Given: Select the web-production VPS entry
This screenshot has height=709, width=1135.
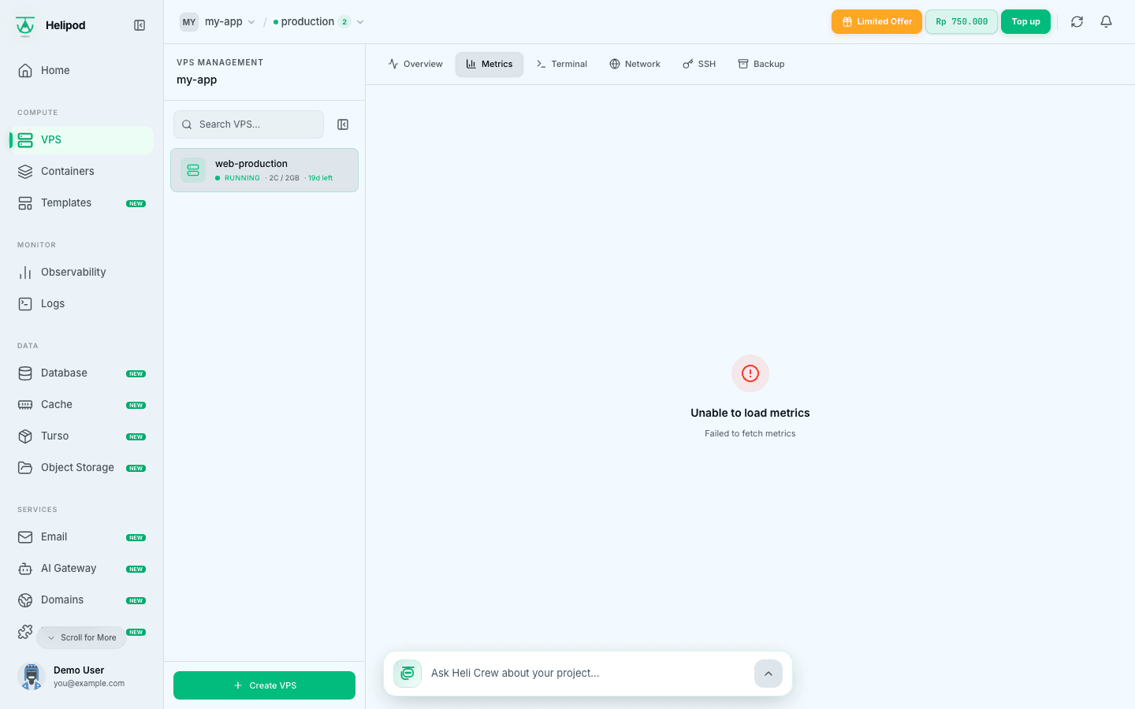Looking at the screenshot, I should (x=264, y=170).
